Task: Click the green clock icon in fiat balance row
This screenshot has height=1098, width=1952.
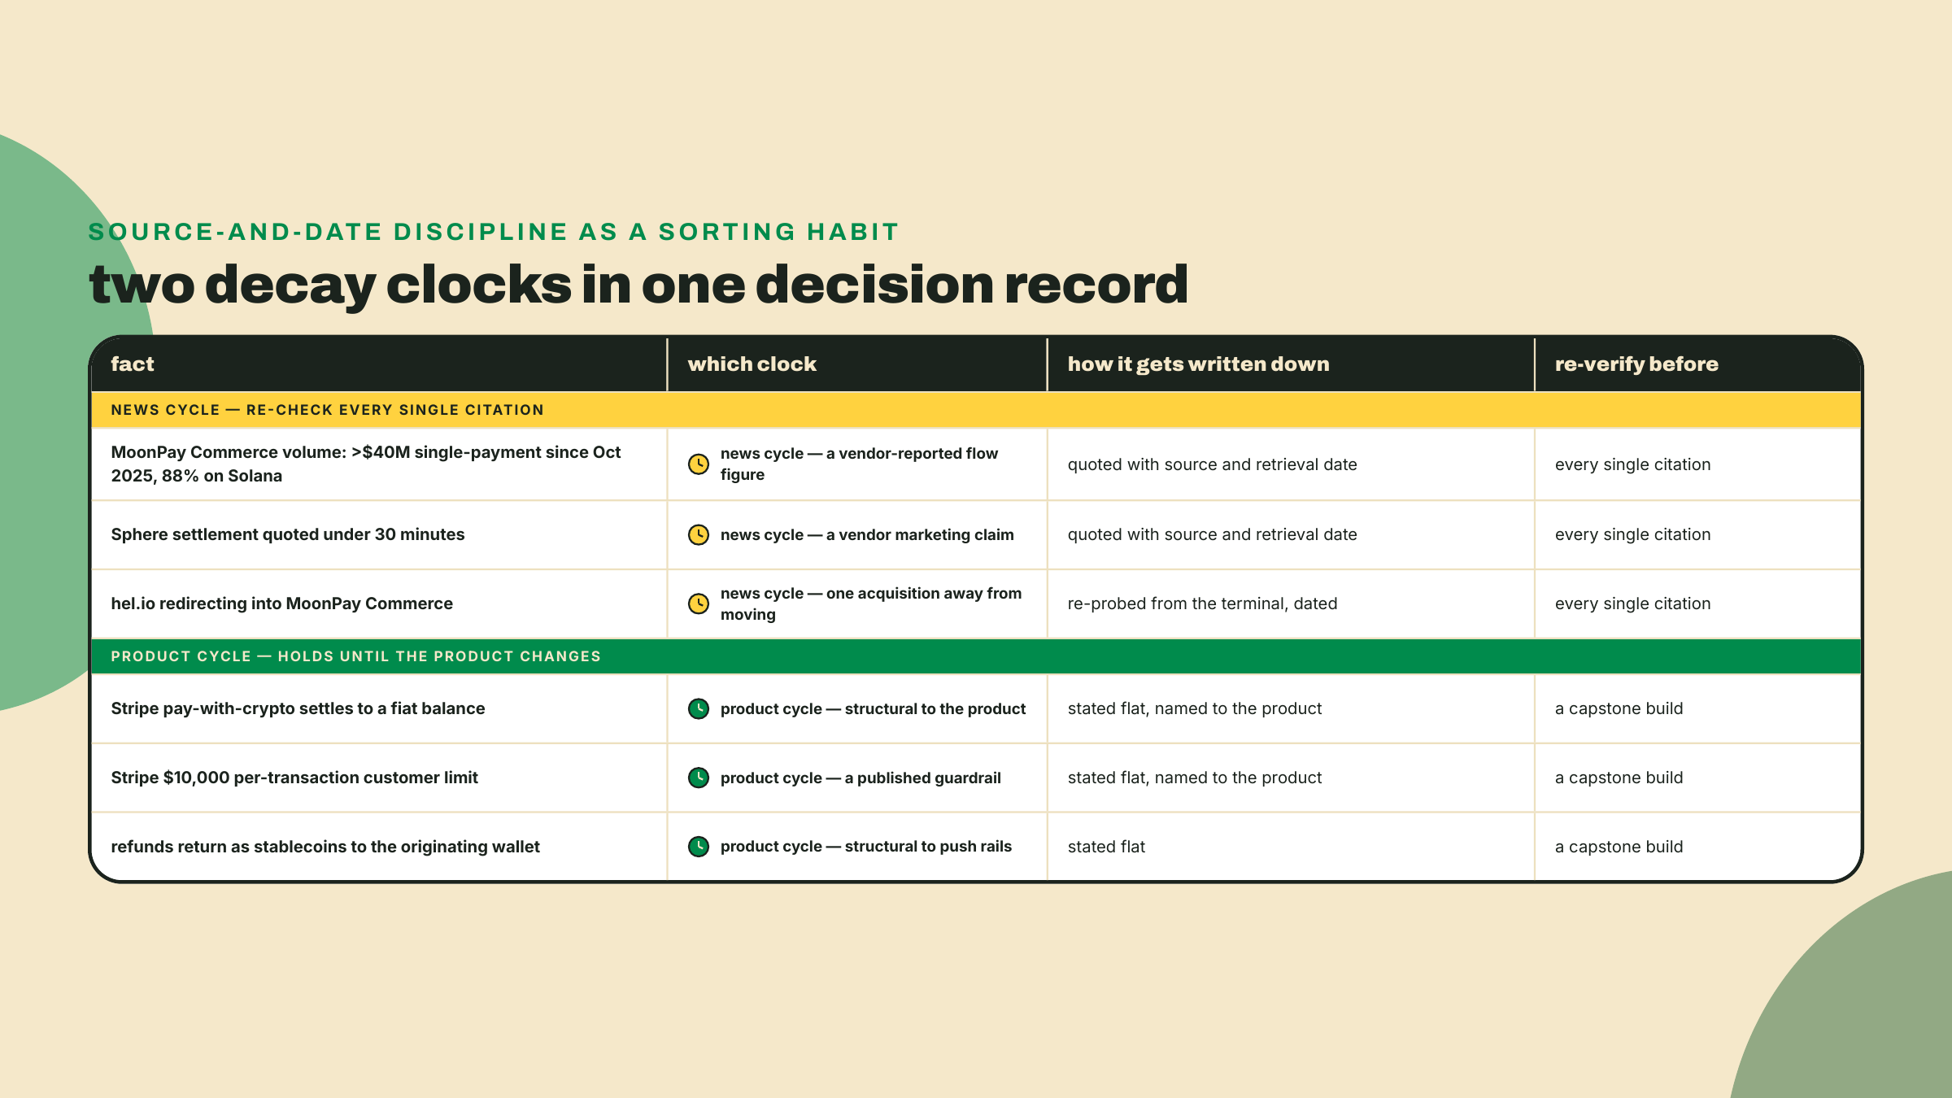Action: click(699, 708)
